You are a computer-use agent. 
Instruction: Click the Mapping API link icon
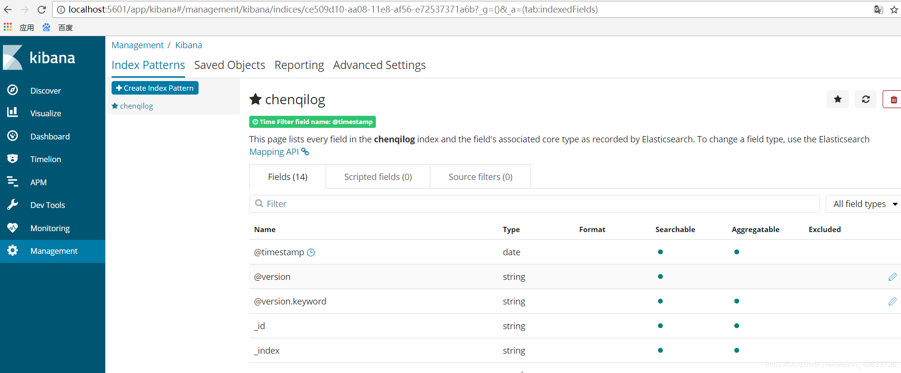305,152
